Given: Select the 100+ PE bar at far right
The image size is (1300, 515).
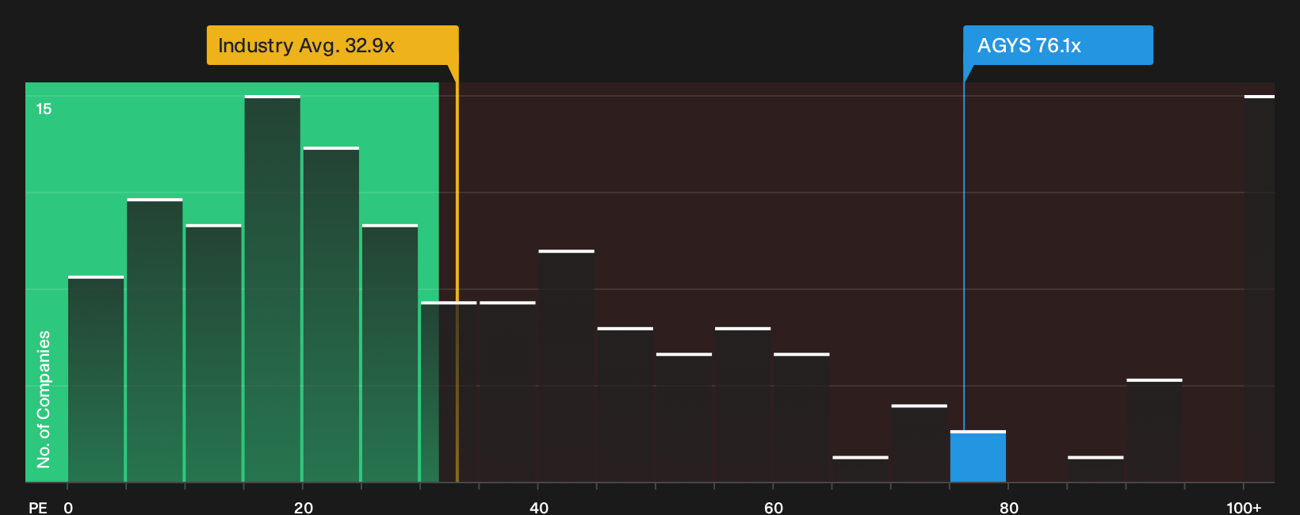Looking at the screenshot, I should (x=1260, y=288).
